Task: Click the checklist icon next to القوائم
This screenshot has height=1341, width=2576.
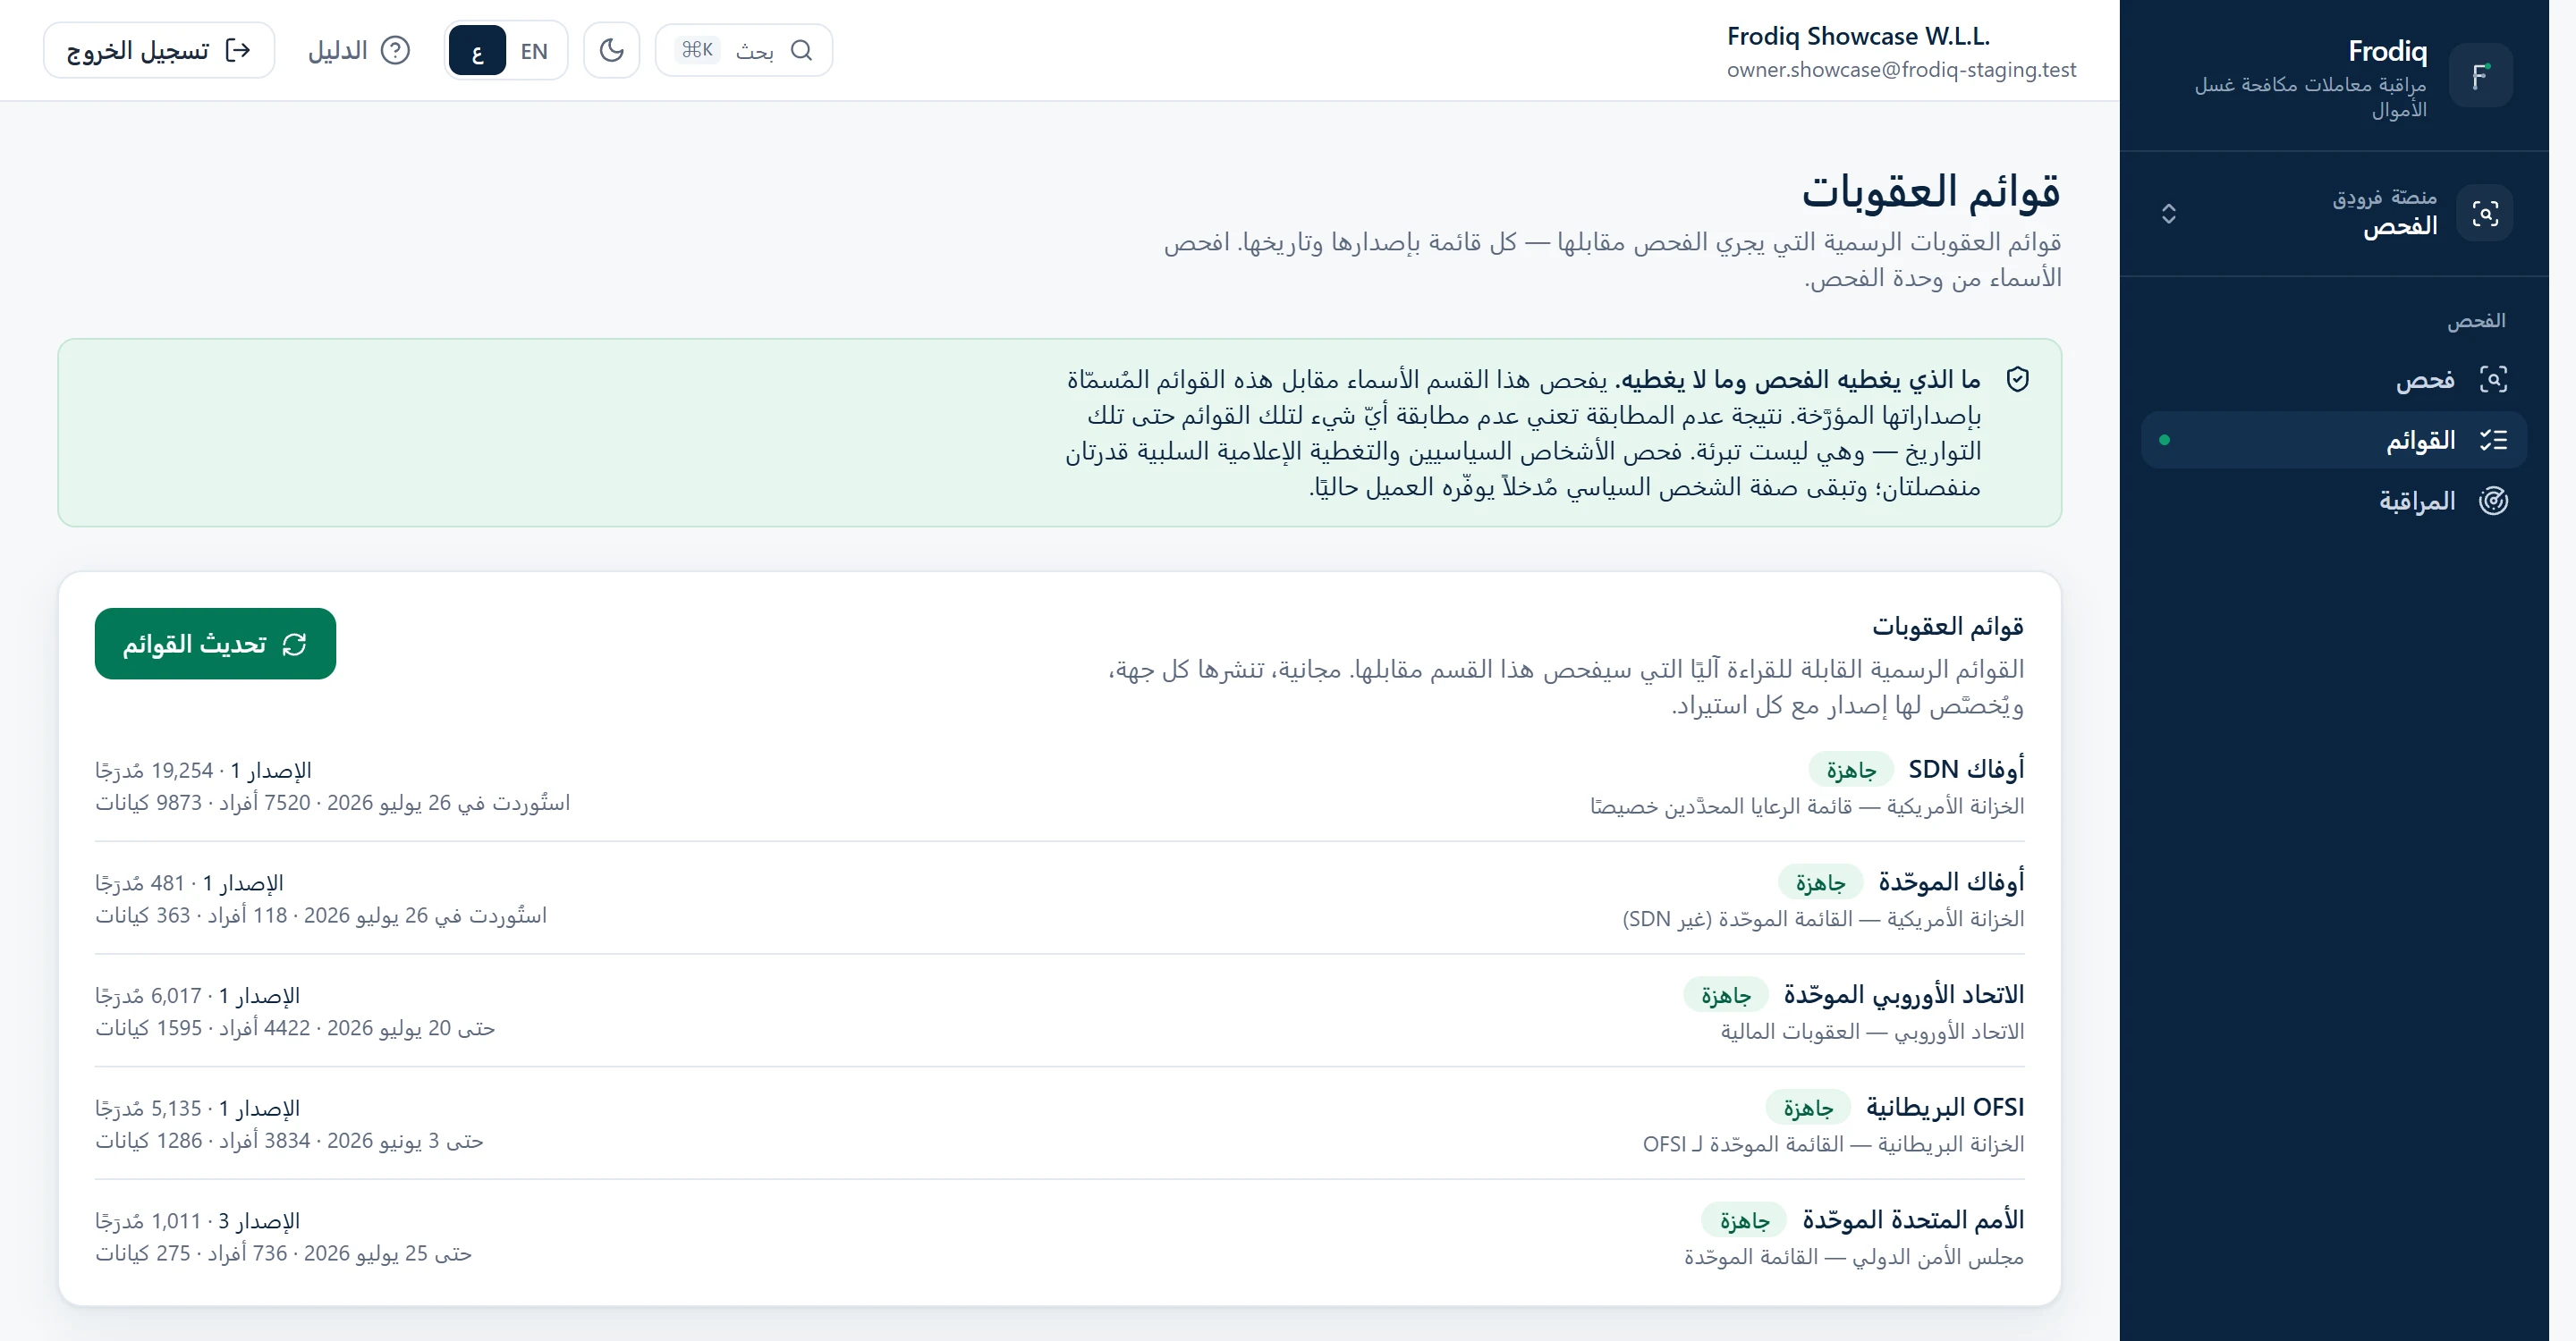Action: [2493, 440]
